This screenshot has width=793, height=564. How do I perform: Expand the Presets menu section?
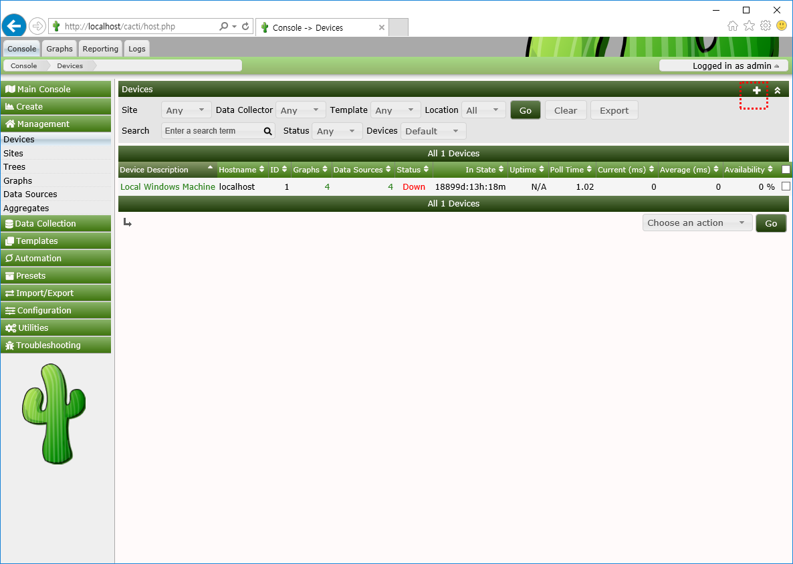[x=55, y=275]
